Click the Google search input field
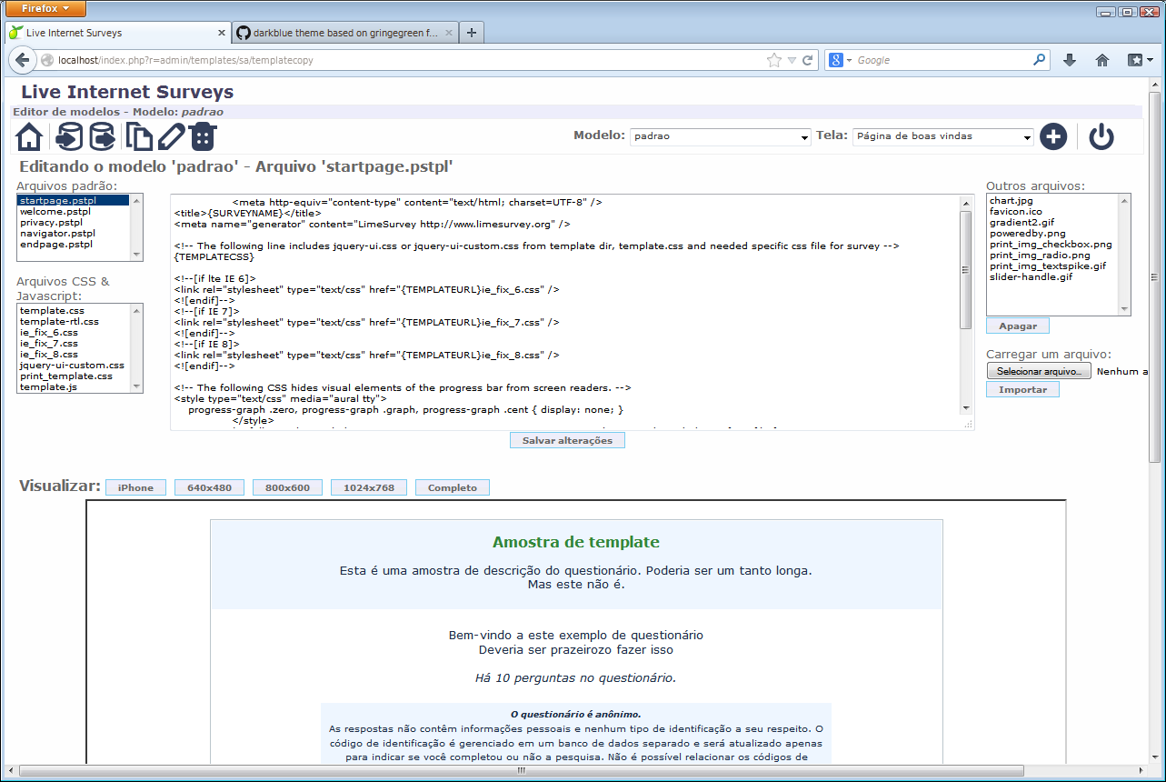 pos(941,60)
